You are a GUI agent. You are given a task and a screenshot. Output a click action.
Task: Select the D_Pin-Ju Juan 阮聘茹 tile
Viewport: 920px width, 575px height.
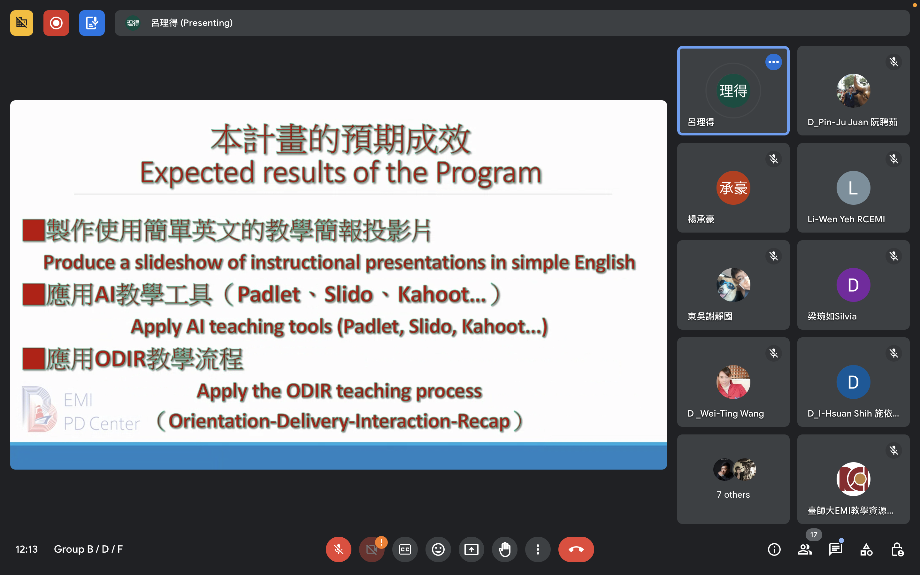point(853,90)
